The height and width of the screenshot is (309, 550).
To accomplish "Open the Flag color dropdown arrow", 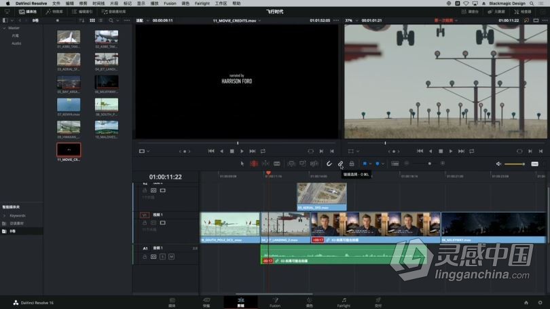I will tap(370, 164).
